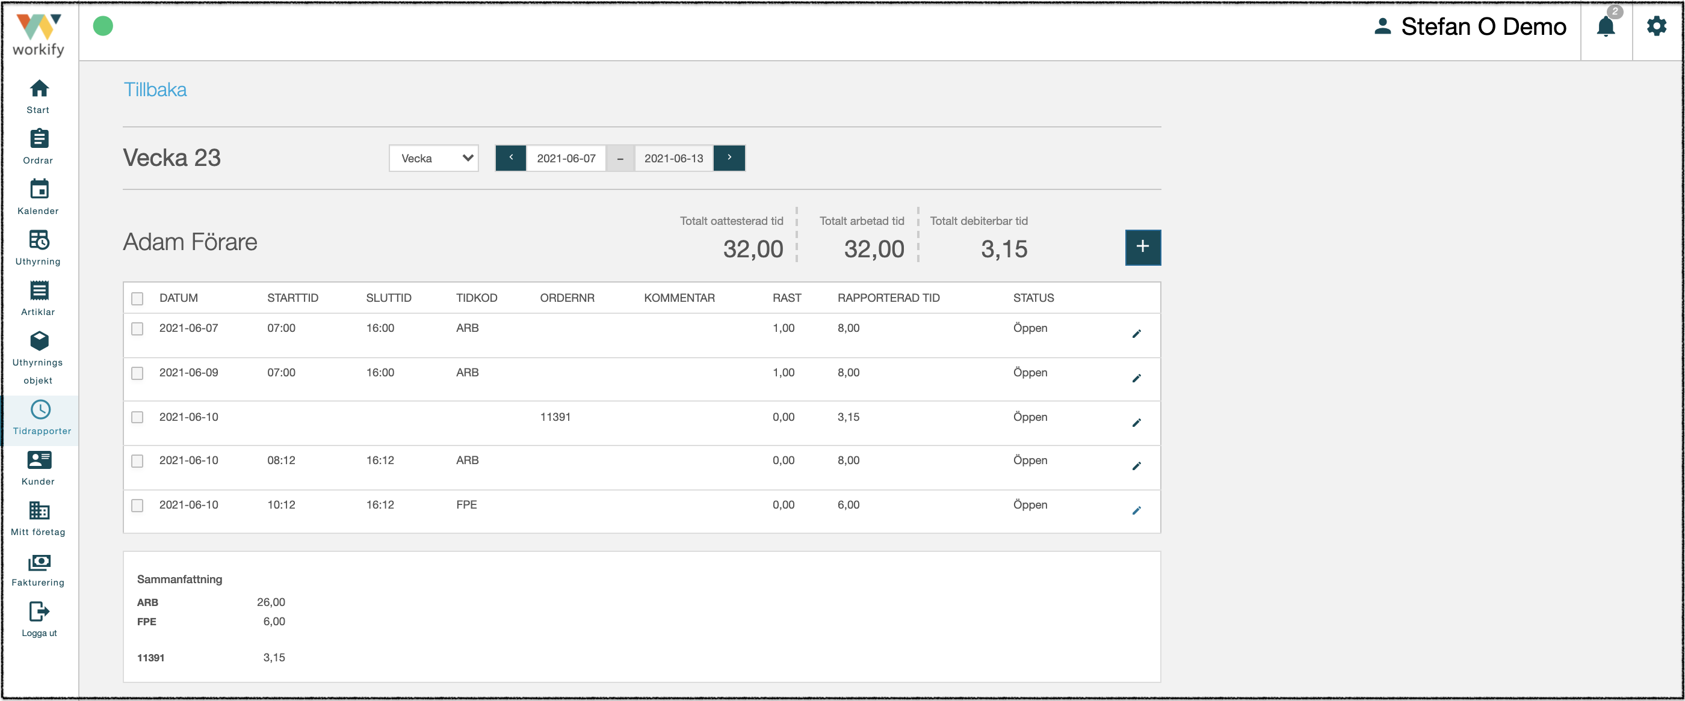The width and height of the screenshot is (1685, 701).
Task: Click the RAST column header
Action: click(787, 298)
